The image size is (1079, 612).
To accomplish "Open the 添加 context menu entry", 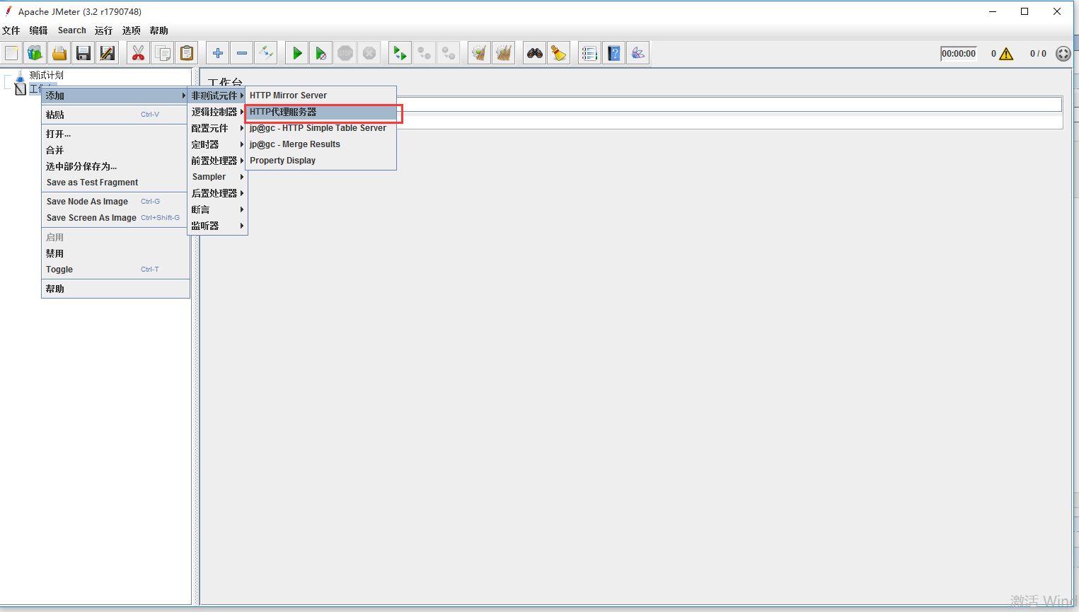I will [x=115, y=96].
